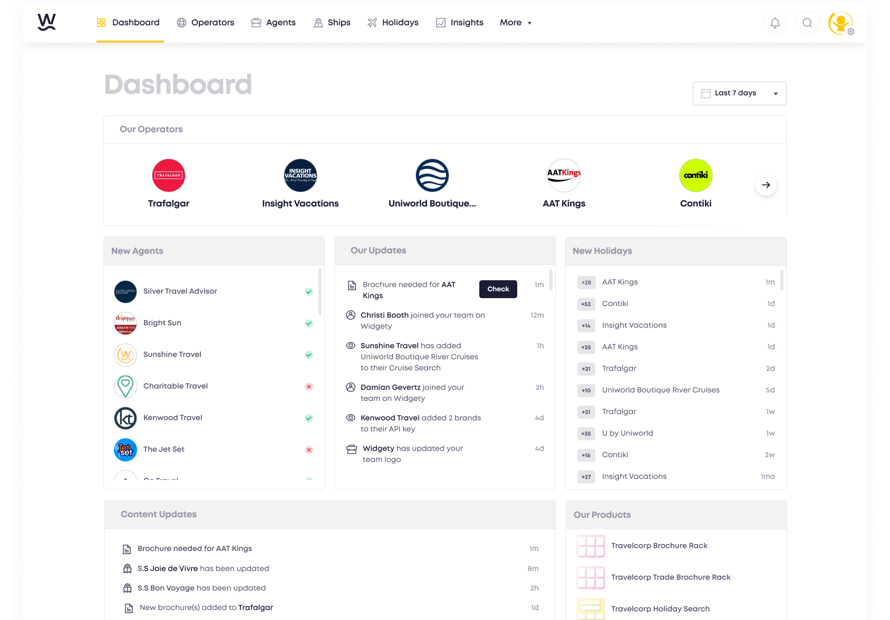Toggle Sunshine Travel green status check
The image size is (890, 620).
[309, 355]
